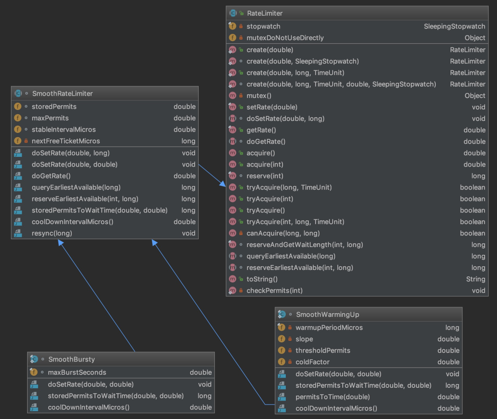The width and height of the screenshot is (497, 419).
Task: Select doSetRate(double, double) in SmoothWarmingUp
Action: (x=339, y=374)
